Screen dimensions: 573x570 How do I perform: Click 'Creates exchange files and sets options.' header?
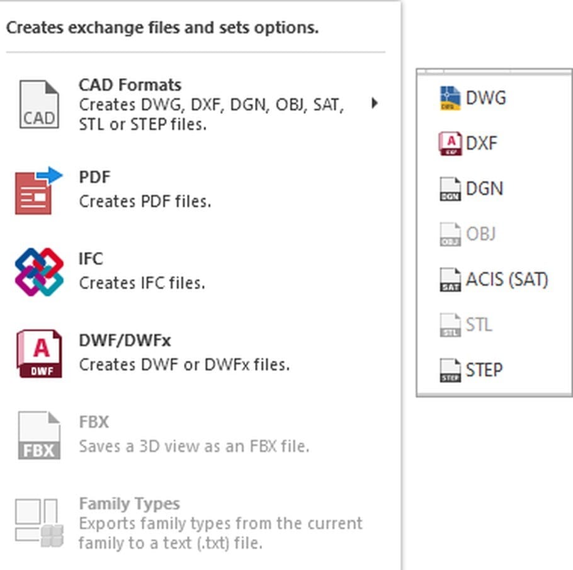(162, 28)
